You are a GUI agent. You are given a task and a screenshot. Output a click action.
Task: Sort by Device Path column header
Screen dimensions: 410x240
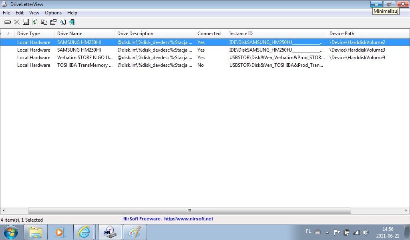click(368, 34)
